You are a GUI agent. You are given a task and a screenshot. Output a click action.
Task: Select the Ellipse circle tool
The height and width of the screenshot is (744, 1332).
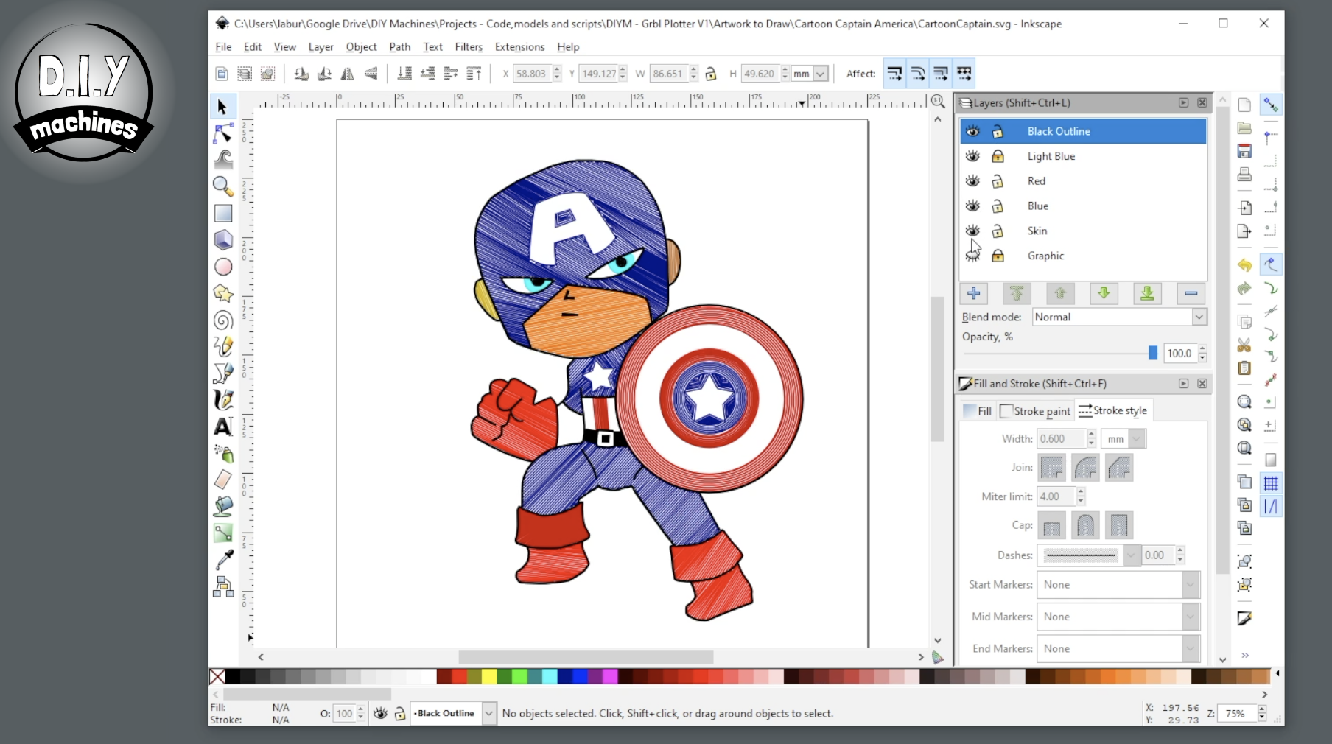(223, 267)
